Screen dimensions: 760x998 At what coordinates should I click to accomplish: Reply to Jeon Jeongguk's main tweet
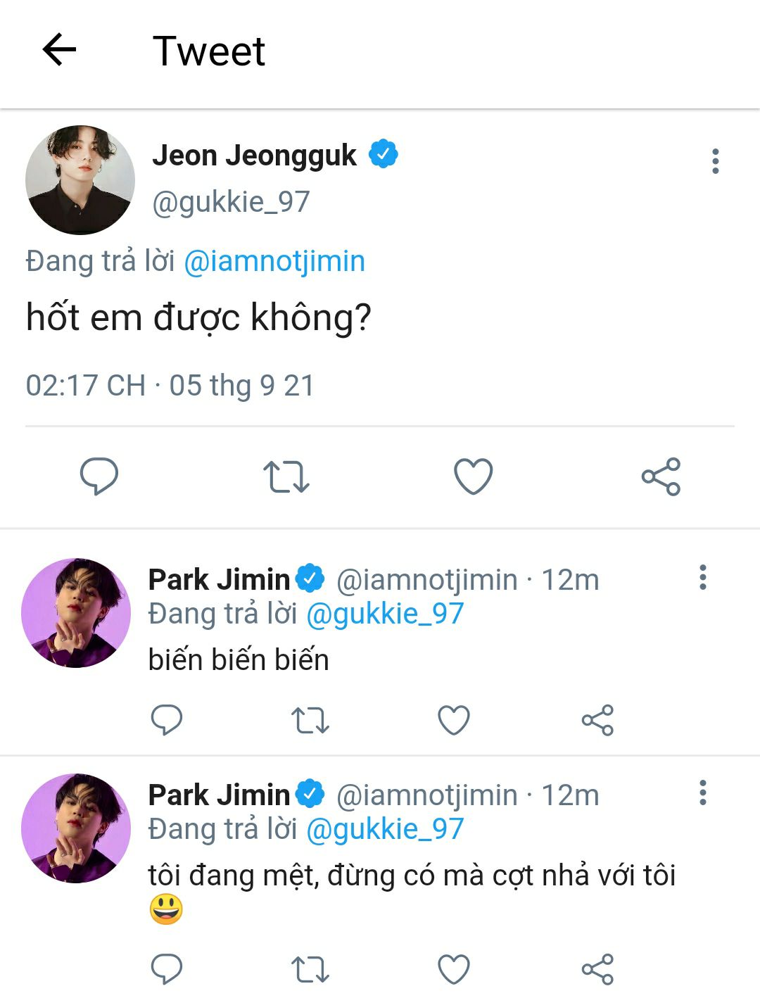[x=99, y=476]
